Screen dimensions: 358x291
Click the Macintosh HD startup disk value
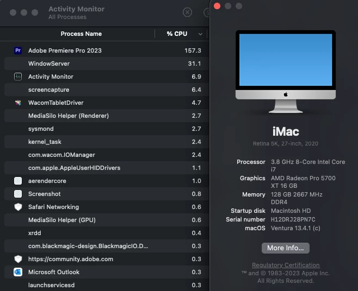pos(291,211)
